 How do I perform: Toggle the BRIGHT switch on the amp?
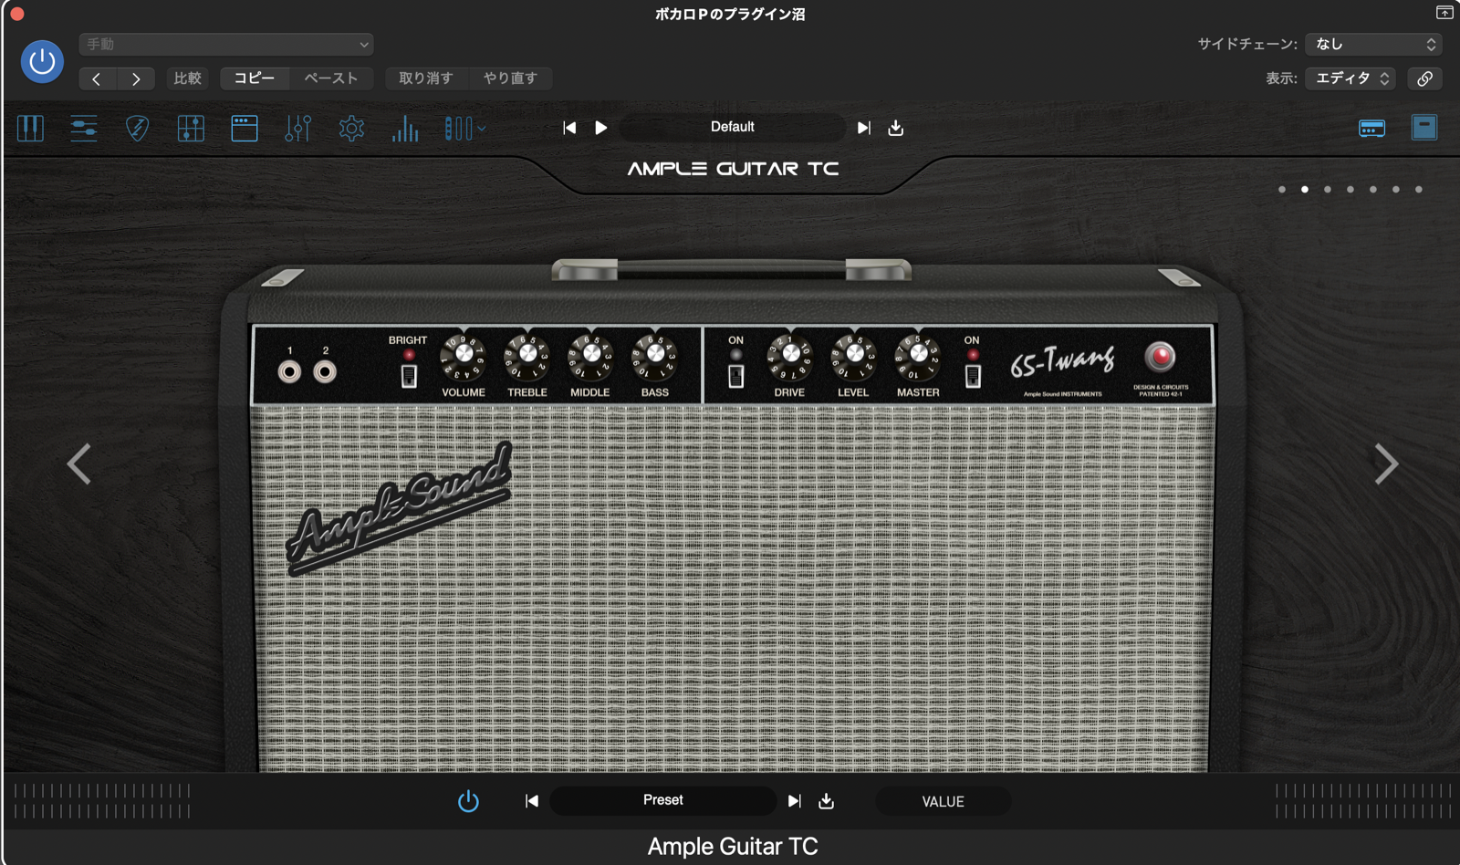409,375
